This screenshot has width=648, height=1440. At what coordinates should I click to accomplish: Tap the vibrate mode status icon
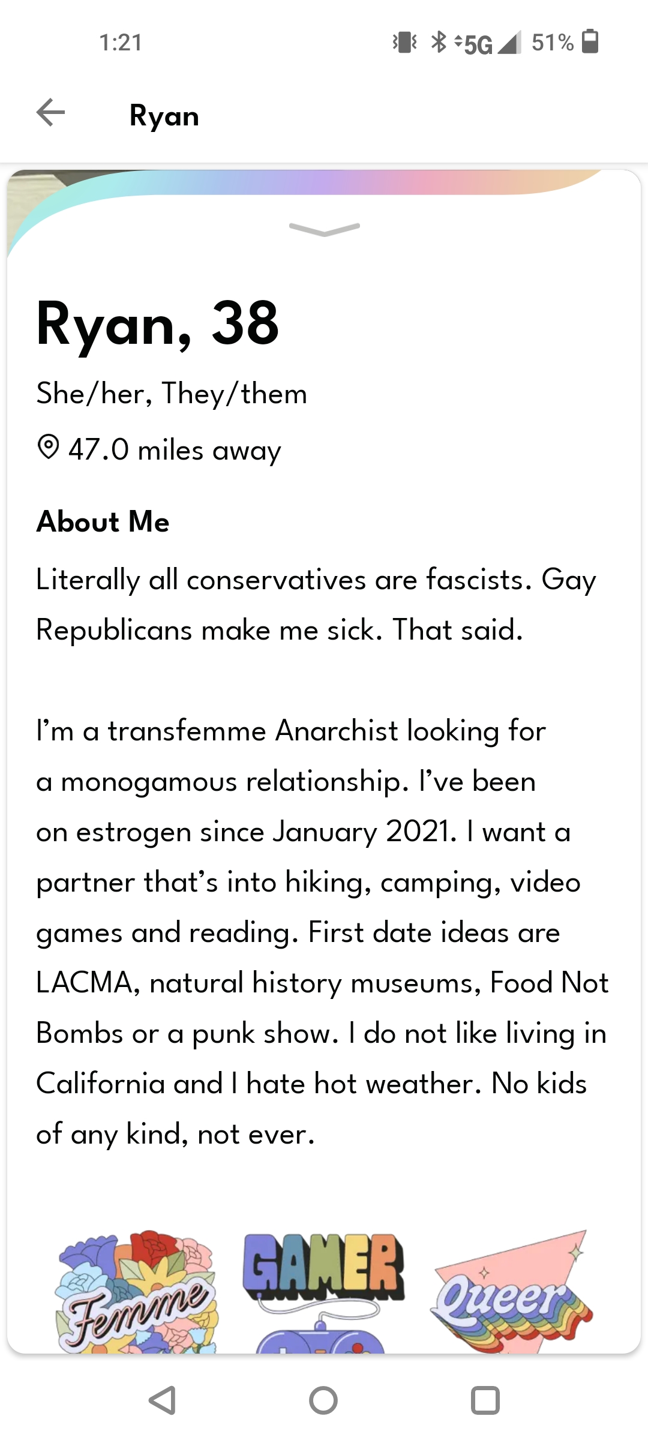tap(405, 42)
